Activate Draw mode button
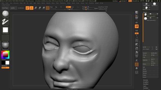This screenshot has width=161, height=90. (x=31, y=8)
